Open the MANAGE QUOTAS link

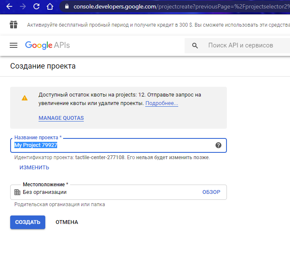pyautogui.click(x=61, y=118)
